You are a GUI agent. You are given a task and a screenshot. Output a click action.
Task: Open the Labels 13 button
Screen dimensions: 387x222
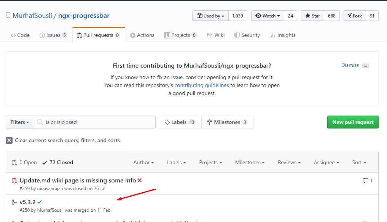pyautogui.click(x=180, y=122)
